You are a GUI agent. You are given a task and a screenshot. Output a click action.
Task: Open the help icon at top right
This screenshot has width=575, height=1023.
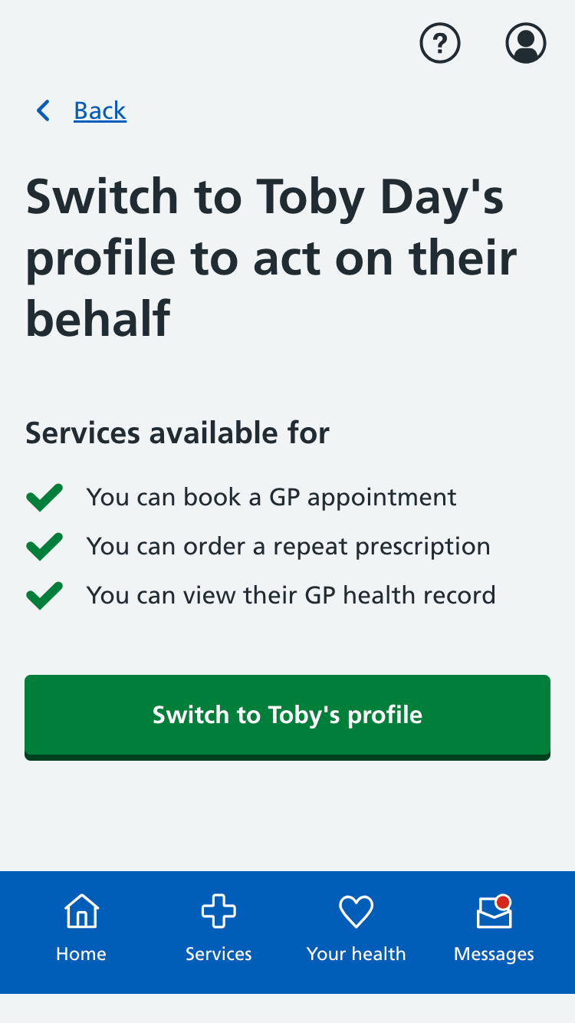(439, 44)
